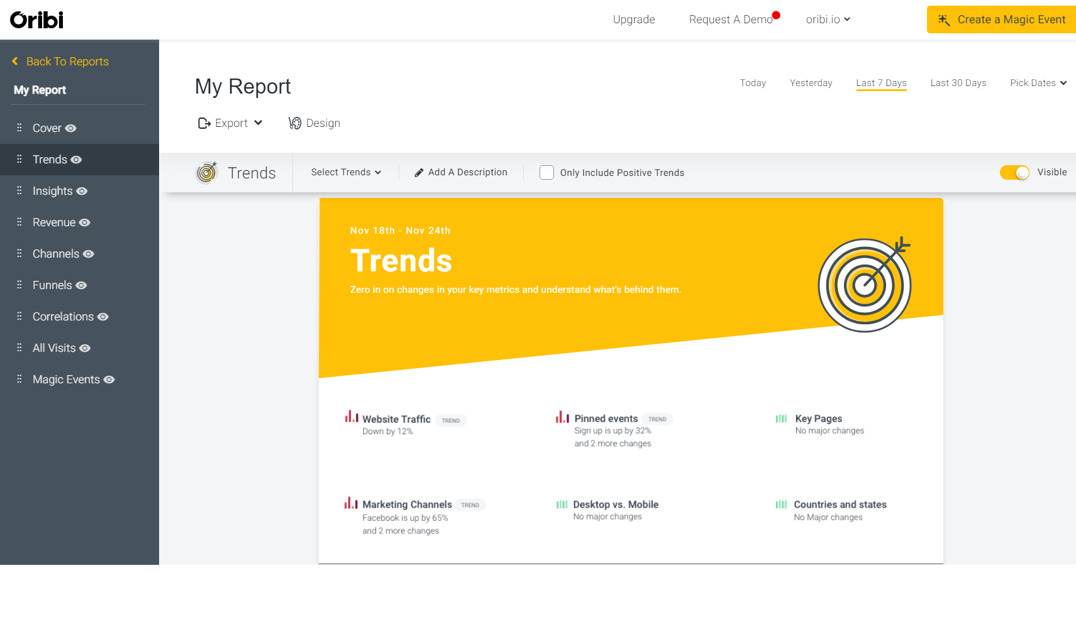The width and height of the screenshot is (1076, 622).
Task: Click the red notification dot on Request A Demo
Action: tap(776, 15)
